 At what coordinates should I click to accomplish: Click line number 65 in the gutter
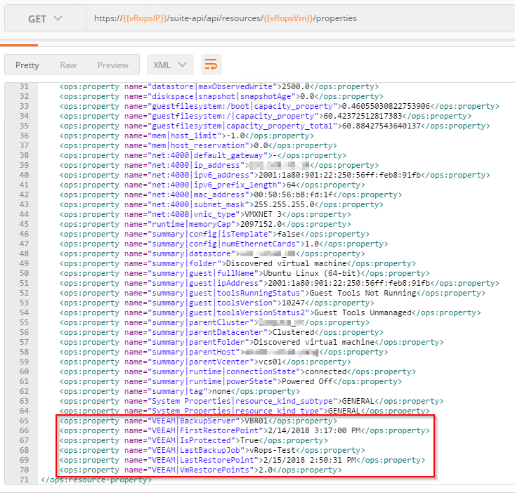(x=25, y=421)
